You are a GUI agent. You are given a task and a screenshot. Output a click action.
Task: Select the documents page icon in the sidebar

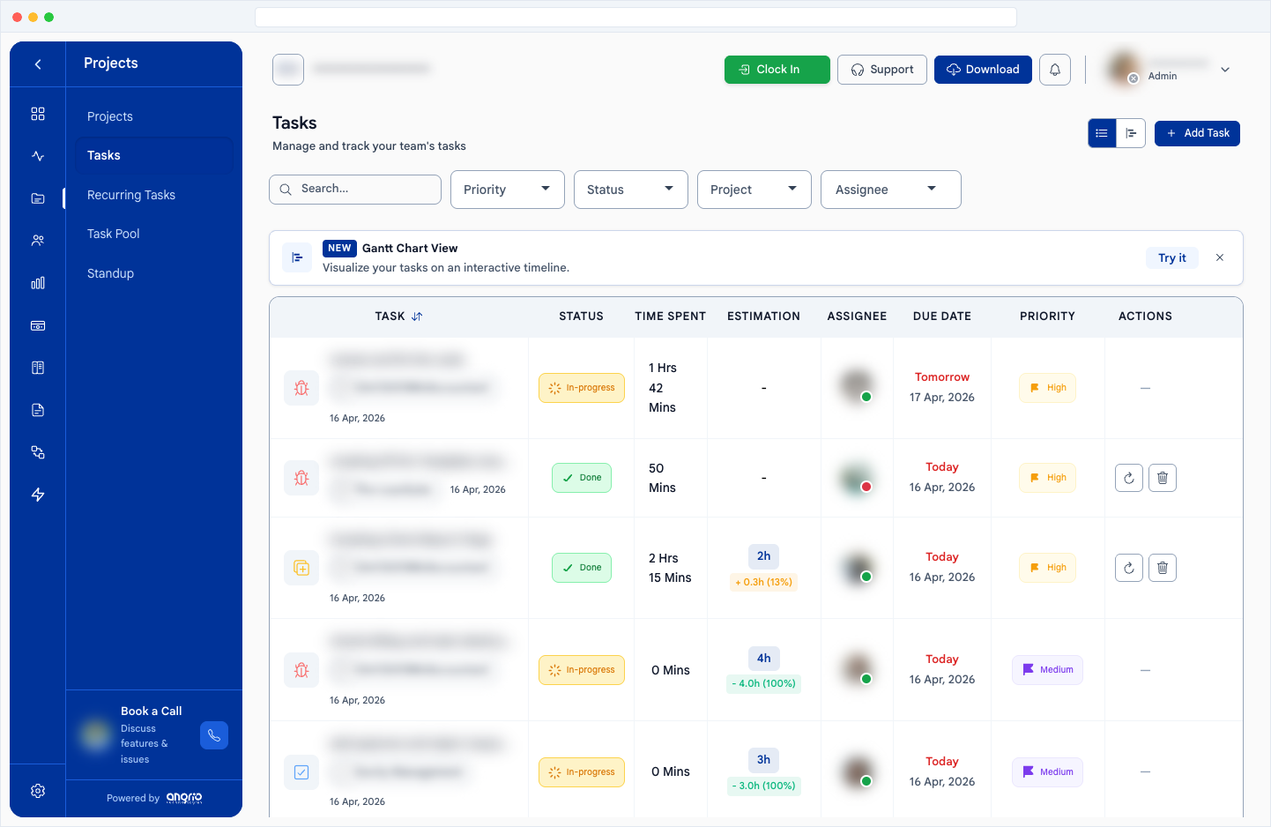pyautogui.click(x=37, y=409)
